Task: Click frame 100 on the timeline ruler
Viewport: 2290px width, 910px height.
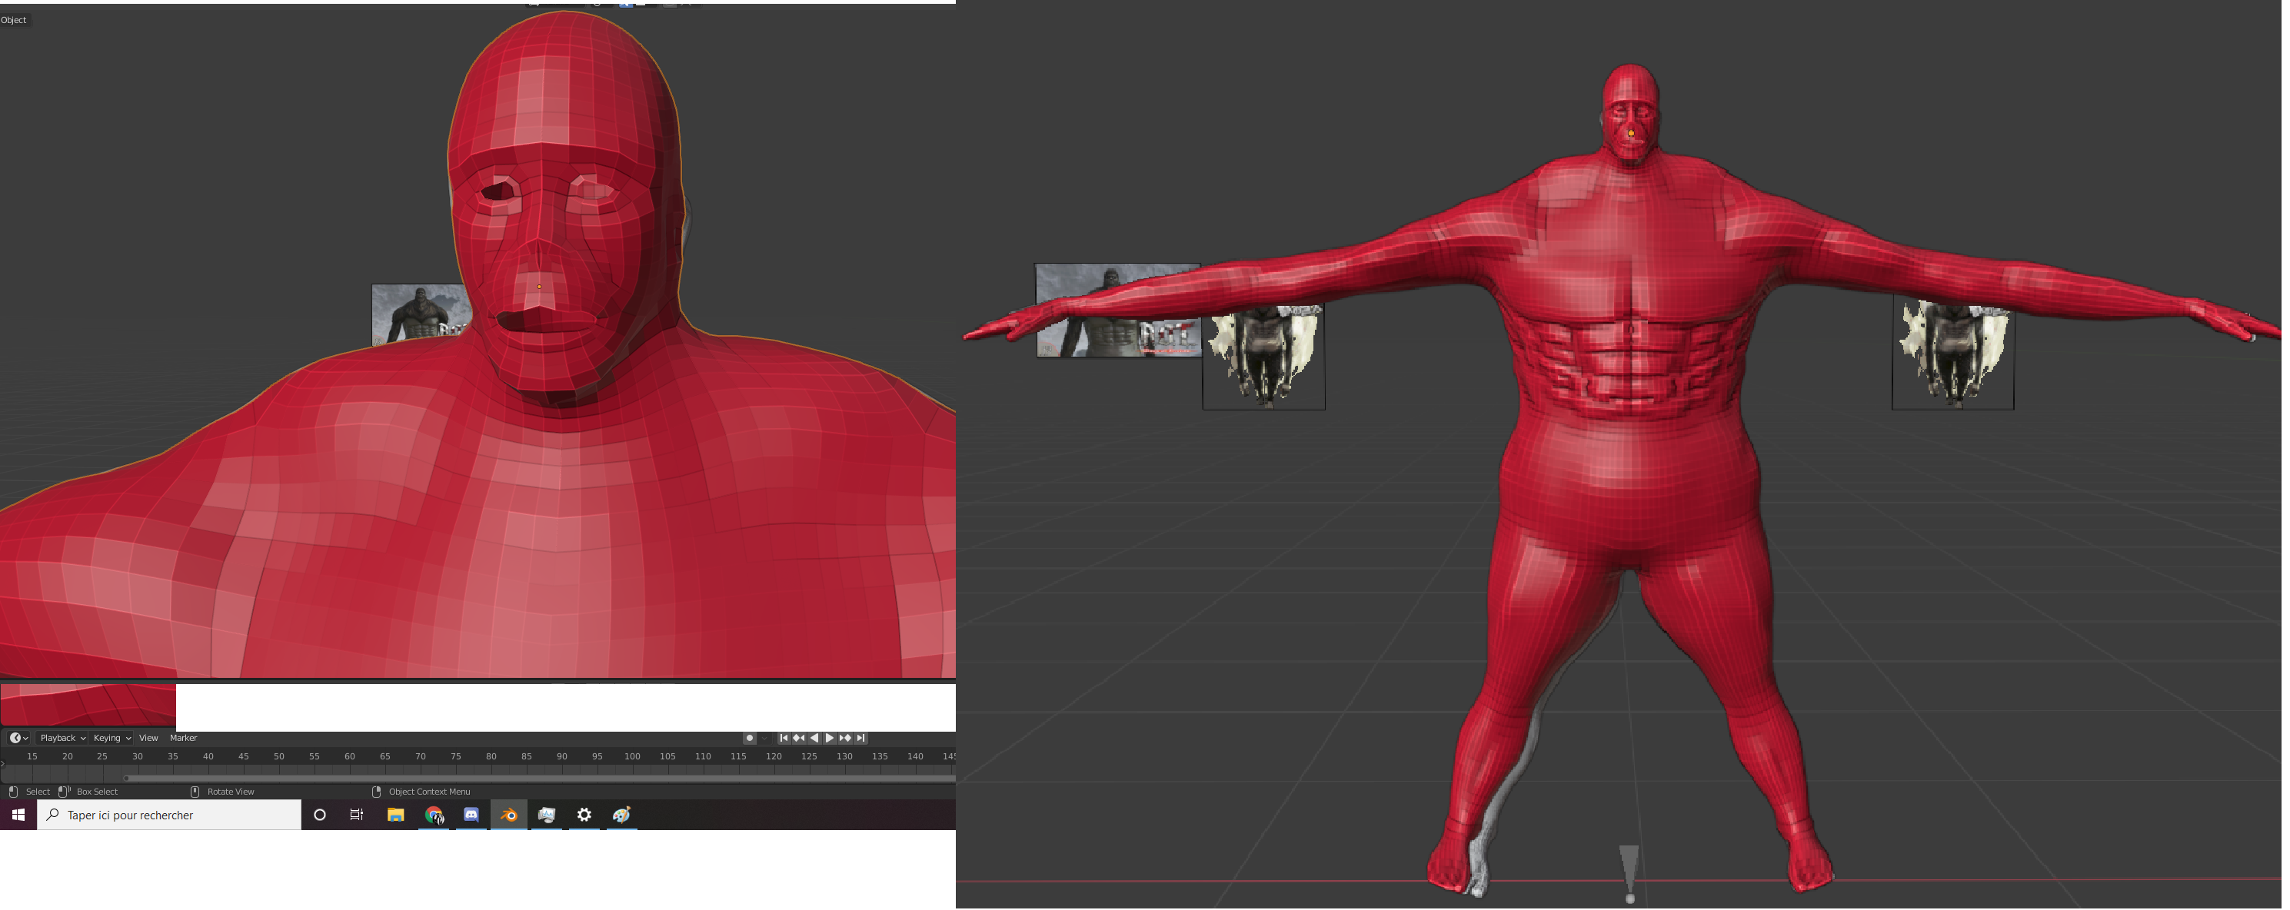Action: coord(632,756)
